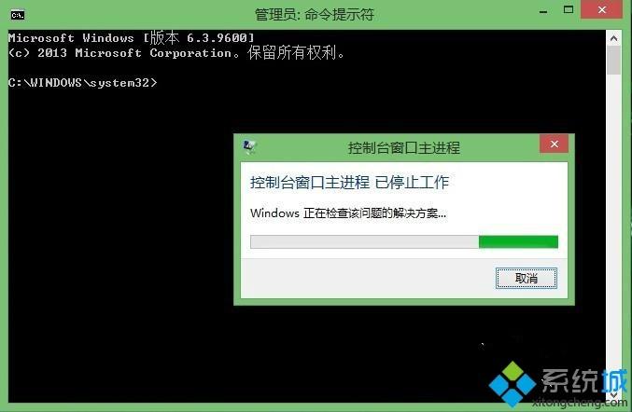This screenshot has width=632, height=412.
Task: Click the error dialog's title bar icon
Action: coord(249,147)
